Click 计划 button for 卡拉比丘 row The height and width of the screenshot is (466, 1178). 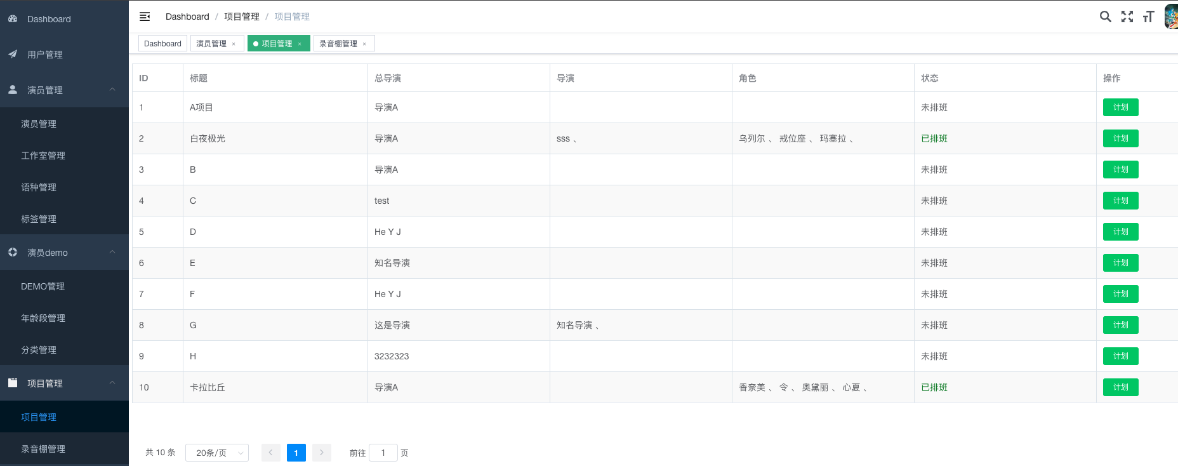click(x=1120, y=387)
